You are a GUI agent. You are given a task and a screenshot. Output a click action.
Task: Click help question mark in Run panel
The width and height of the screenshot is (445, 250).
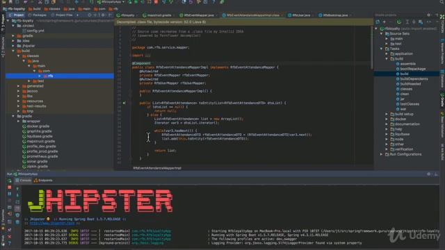click(9, 243)
